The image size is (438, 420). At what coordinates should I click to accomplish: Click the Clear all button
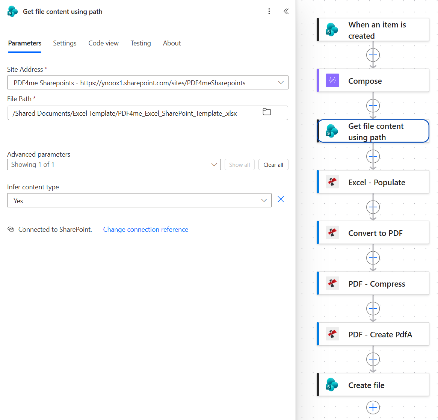point(273,165)
